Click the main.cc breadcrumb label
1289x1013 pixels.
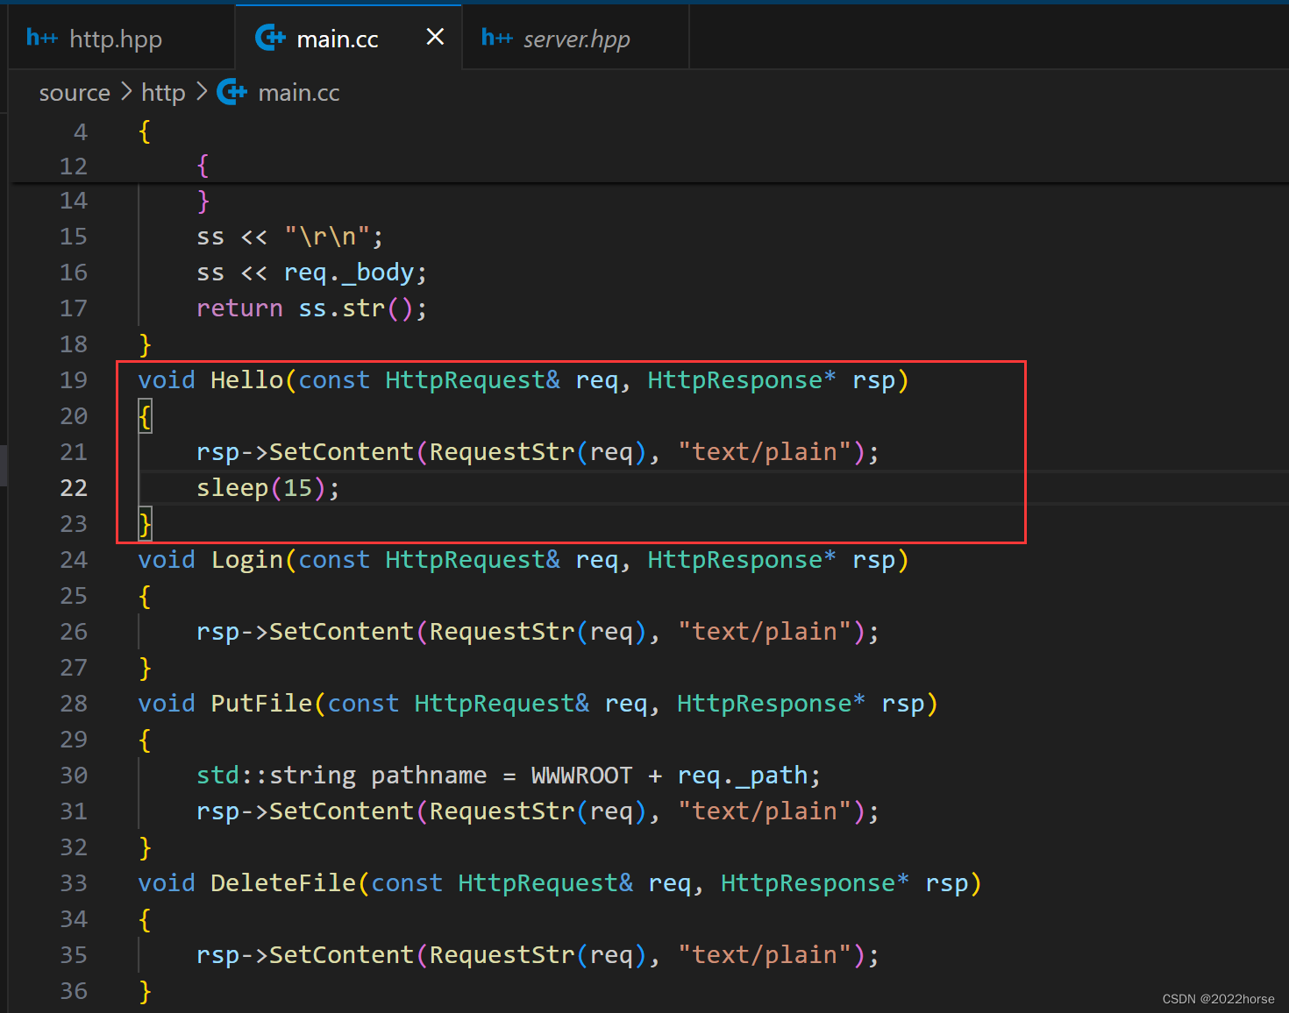pyautogui.click(x=298, y=93)
